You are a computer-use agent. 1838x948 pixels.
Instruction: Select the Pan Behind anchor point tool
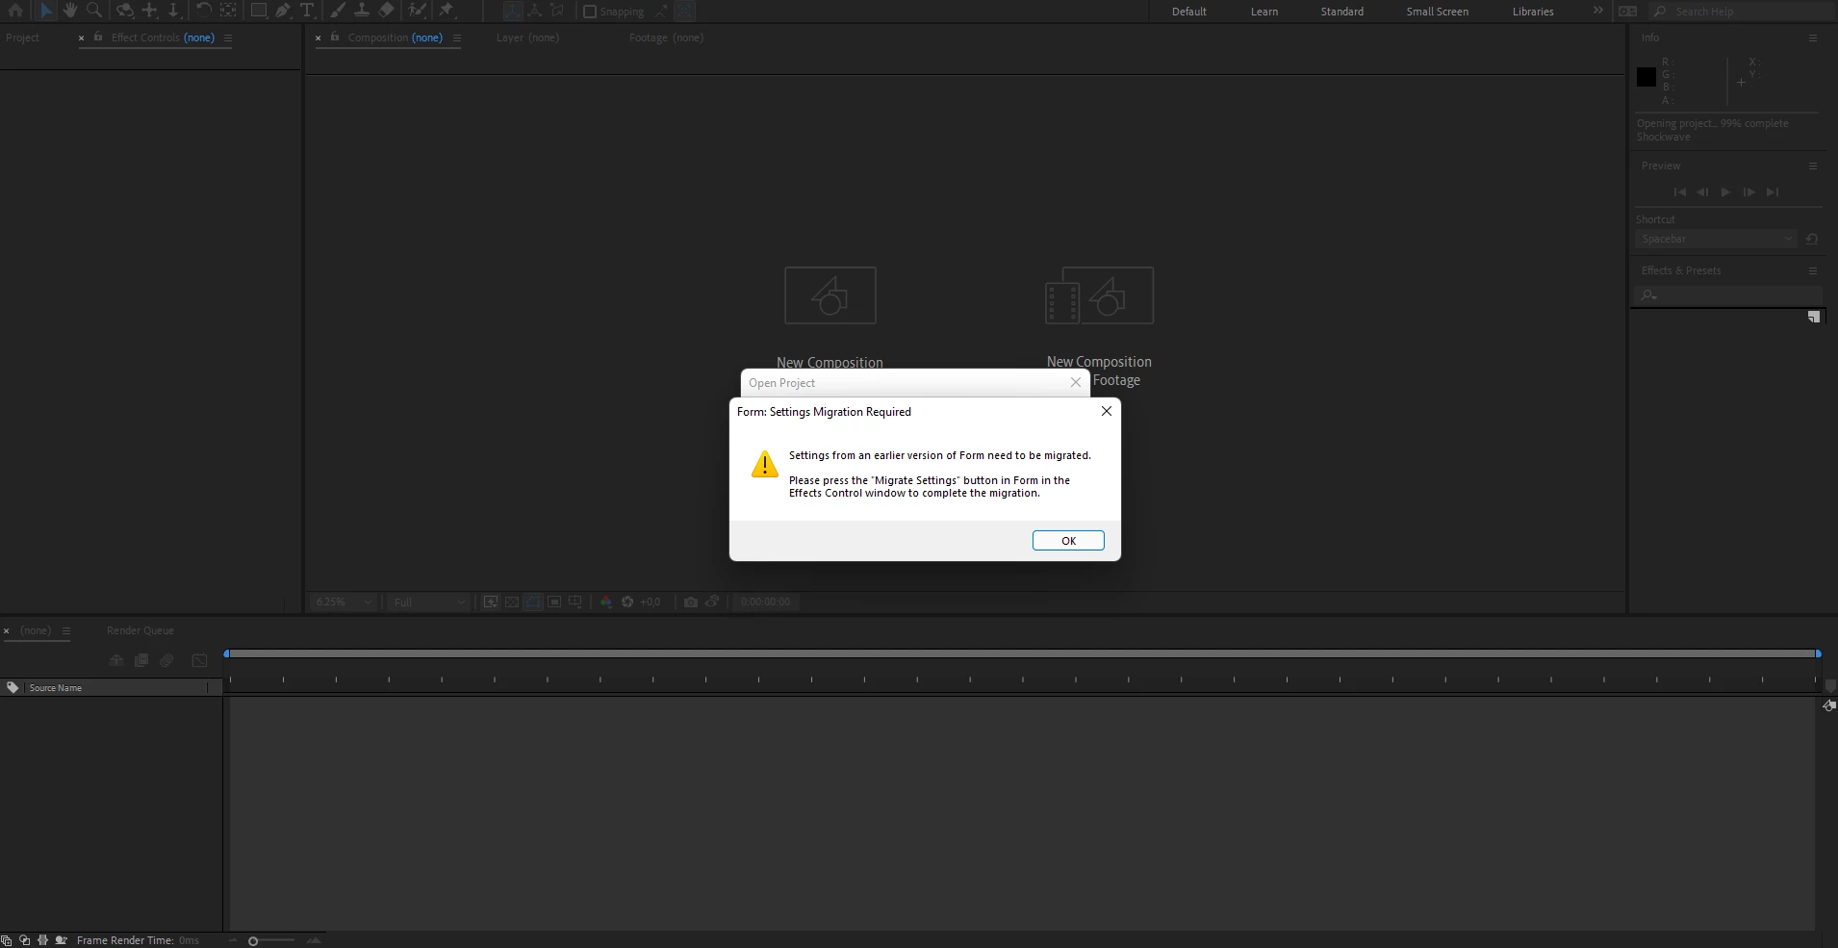pos(228,11)
